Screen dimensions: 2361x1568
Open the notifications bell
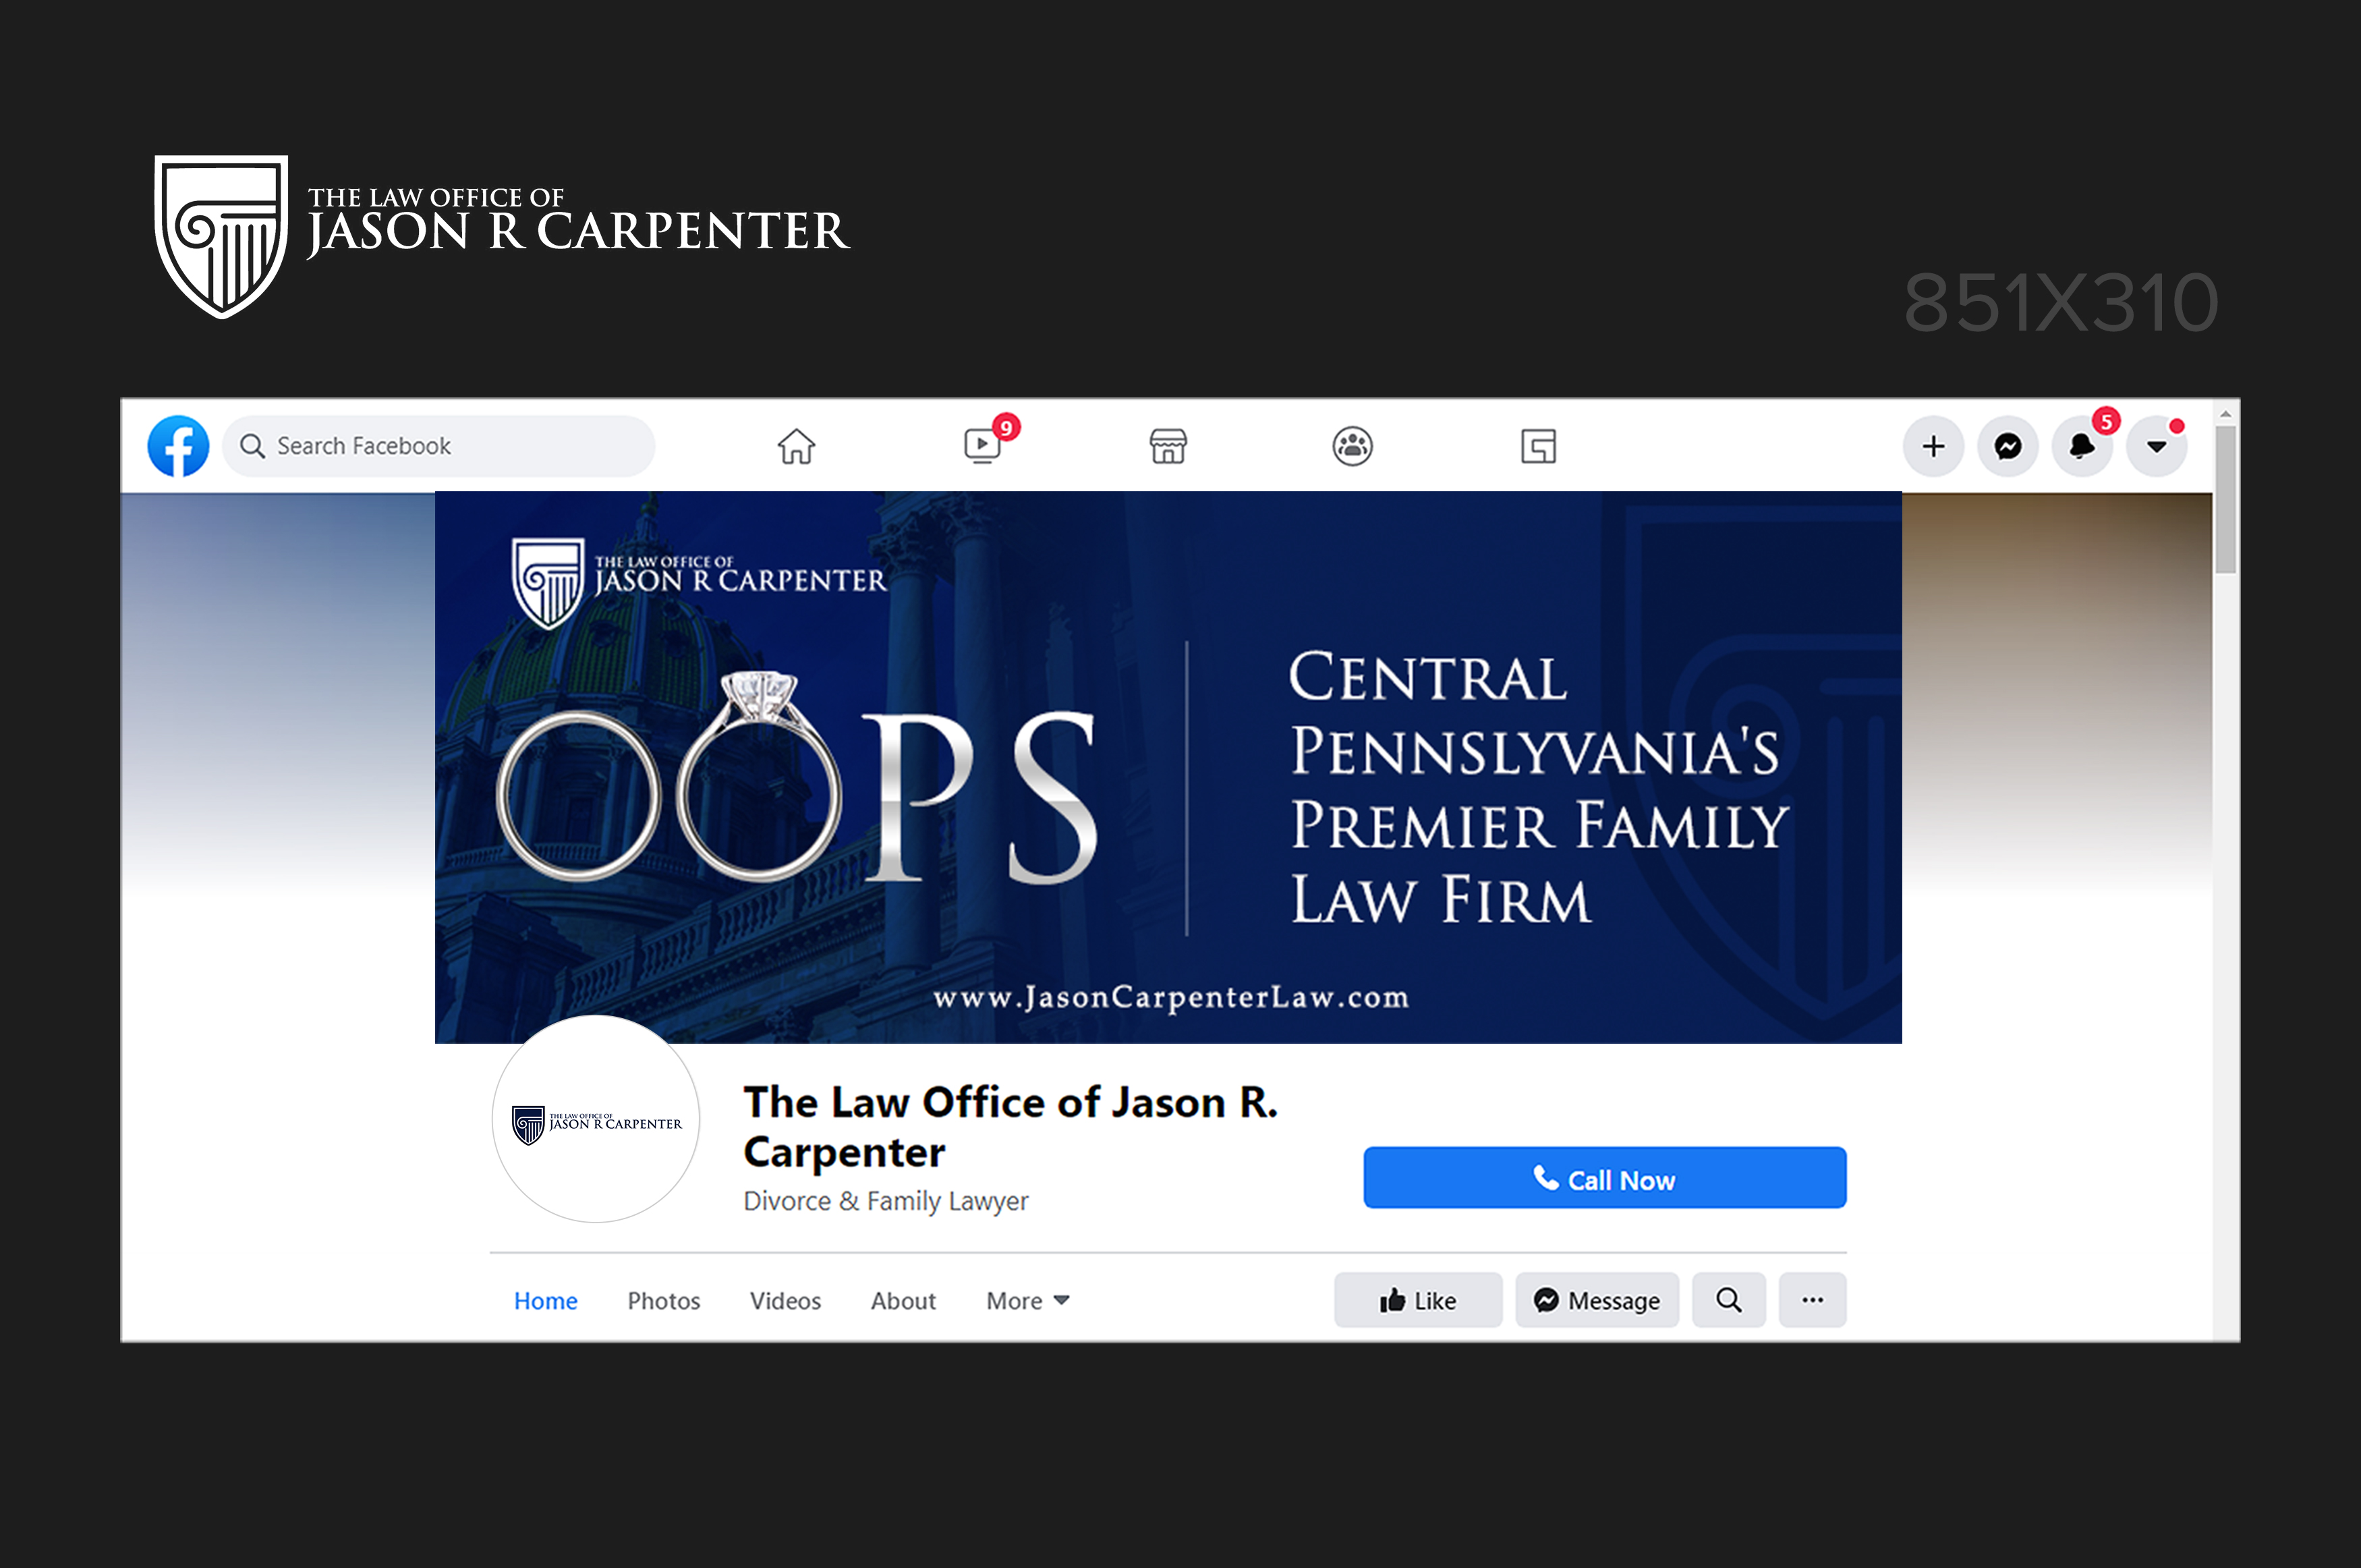click(2081, 446)
